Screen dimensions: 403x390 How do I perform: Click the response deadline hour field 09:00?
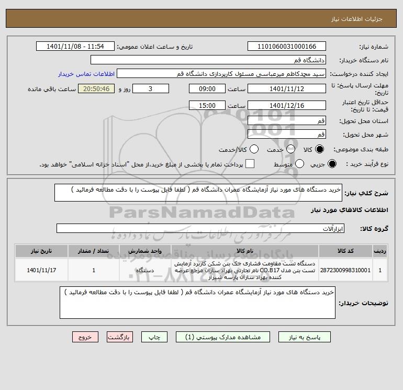pos(207,88)
